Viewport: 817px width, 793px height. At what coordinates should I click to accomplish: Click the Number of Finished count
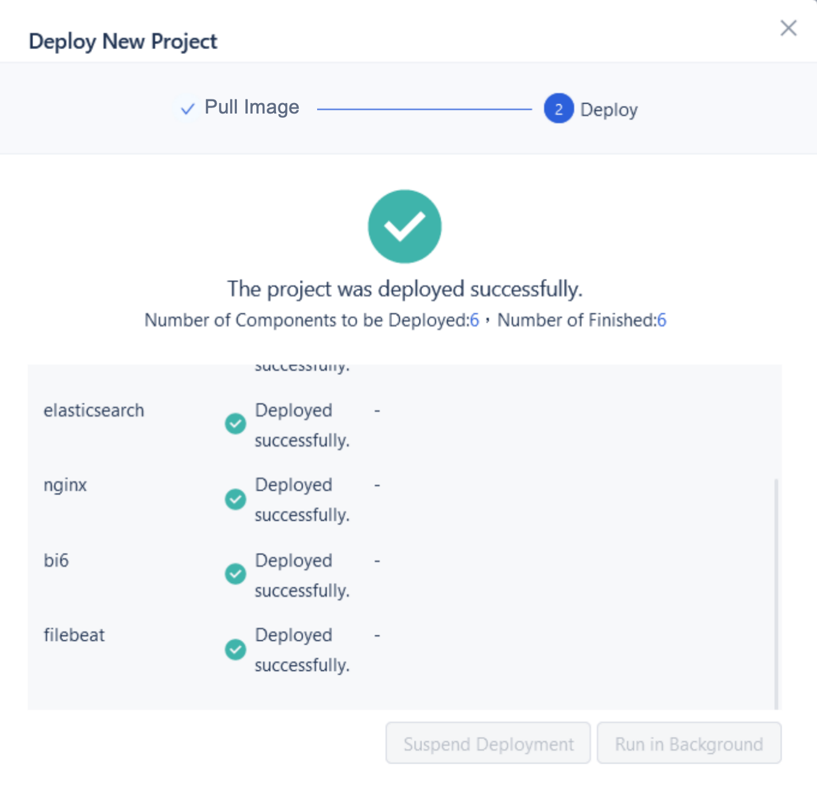coord(661,320)
